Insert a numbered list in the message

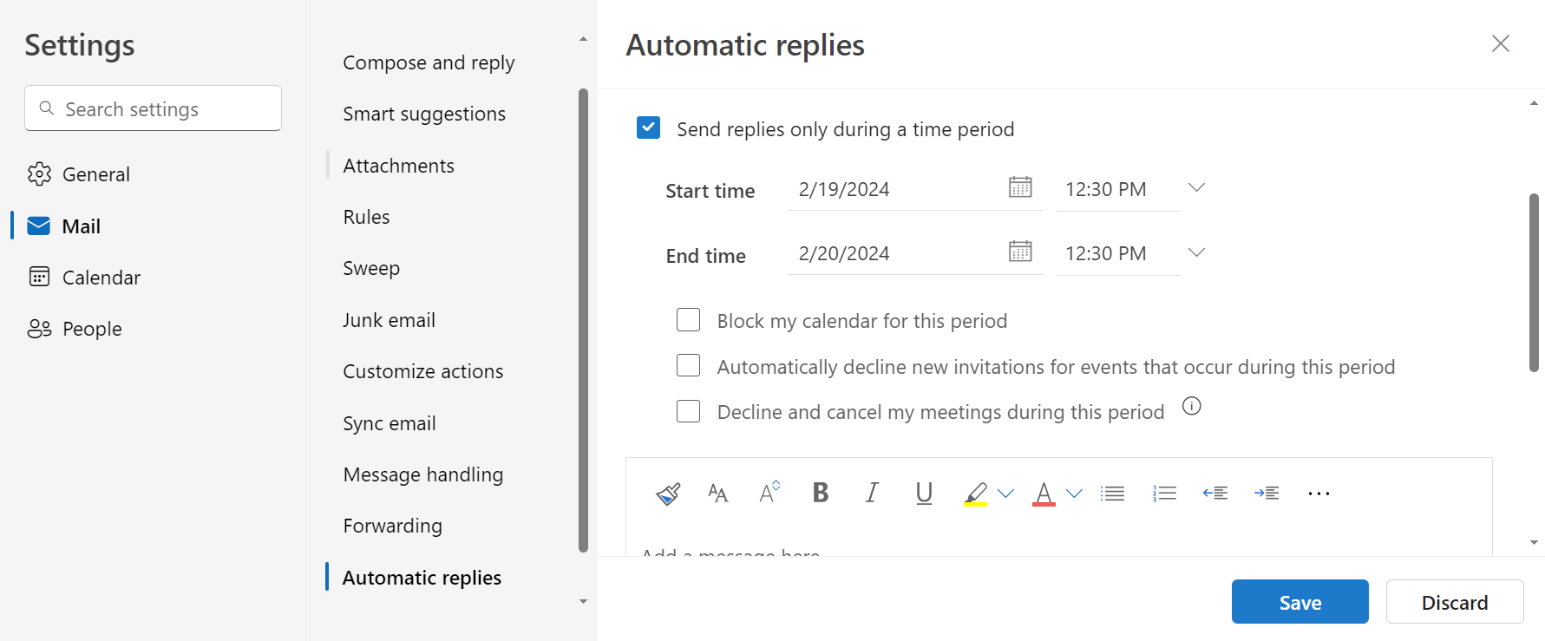coord(1163,493)
